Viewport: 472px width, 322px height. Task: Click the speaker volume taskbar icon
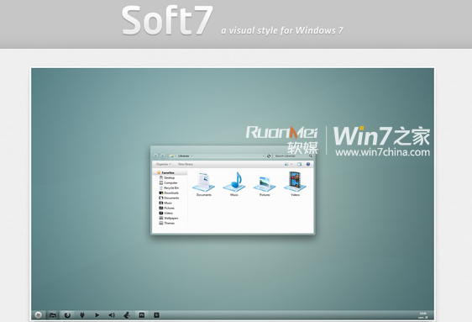click(x=112, y=315)
